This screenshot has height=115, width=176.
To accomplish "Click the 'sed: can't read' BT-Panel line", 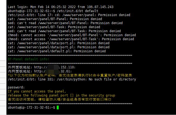I will click(65, 23).
